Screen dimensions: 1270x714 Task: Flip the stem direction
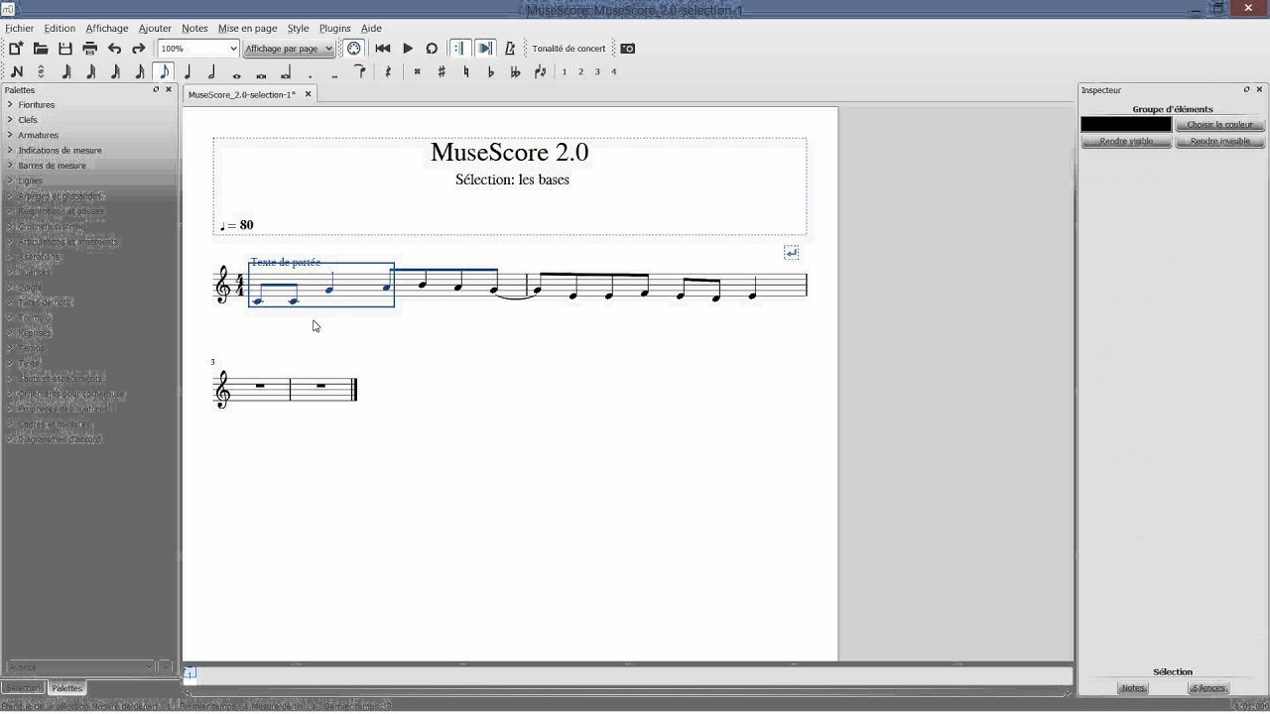click(x=540, y=71)
